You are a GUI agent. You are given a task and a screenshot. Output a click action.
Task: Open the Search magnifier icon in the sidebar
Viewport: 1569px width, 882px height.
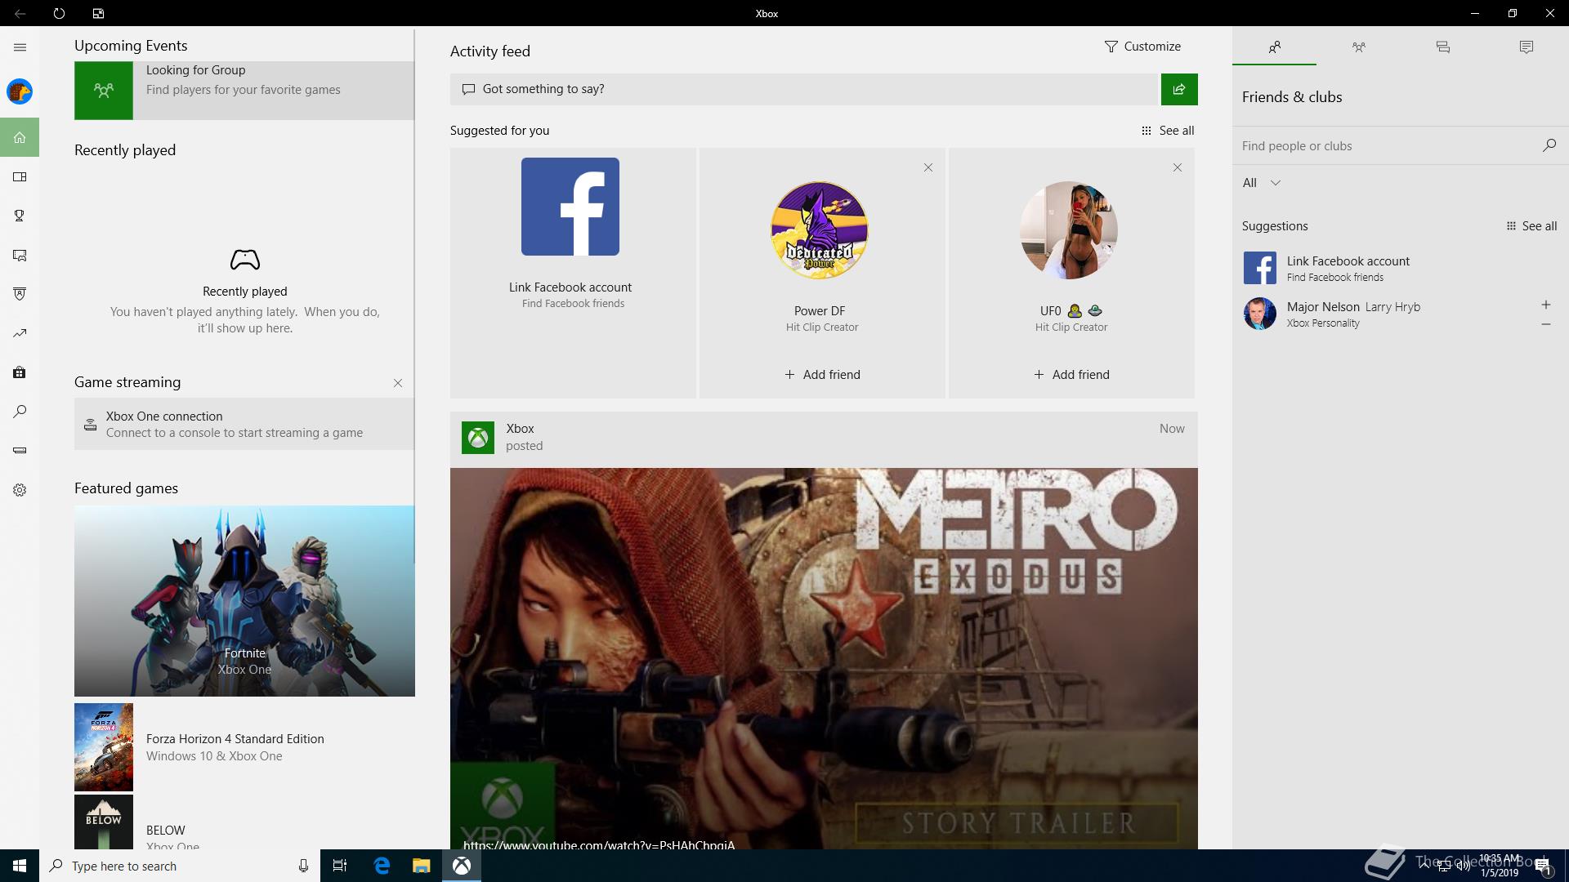tap(20, 412)
